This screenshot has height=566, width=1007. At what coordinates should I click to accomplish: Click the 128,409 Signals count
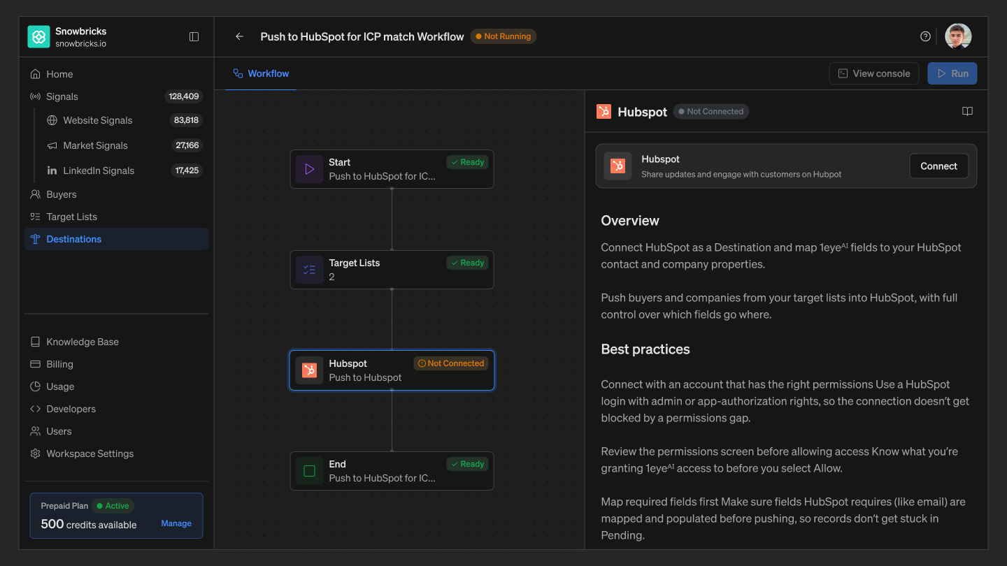pos(184,96)
